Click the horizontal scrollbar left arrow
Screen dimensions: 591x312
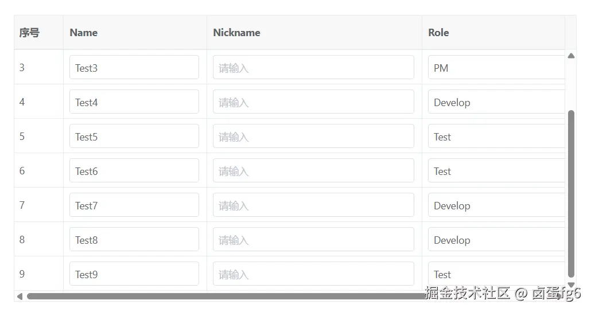coord(20,297)
